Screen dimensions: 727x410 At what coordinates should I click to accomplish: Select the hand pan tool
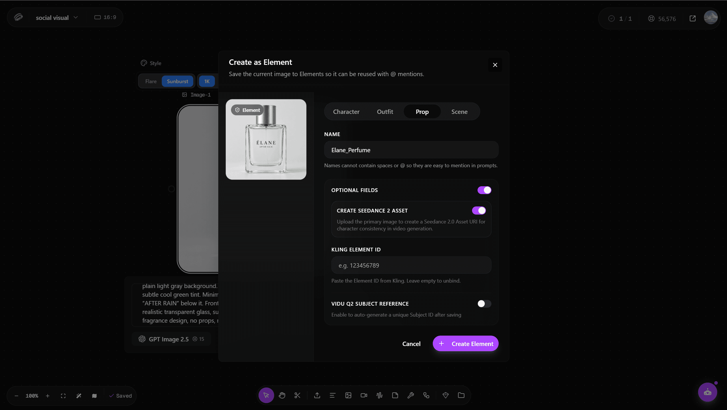282,395
